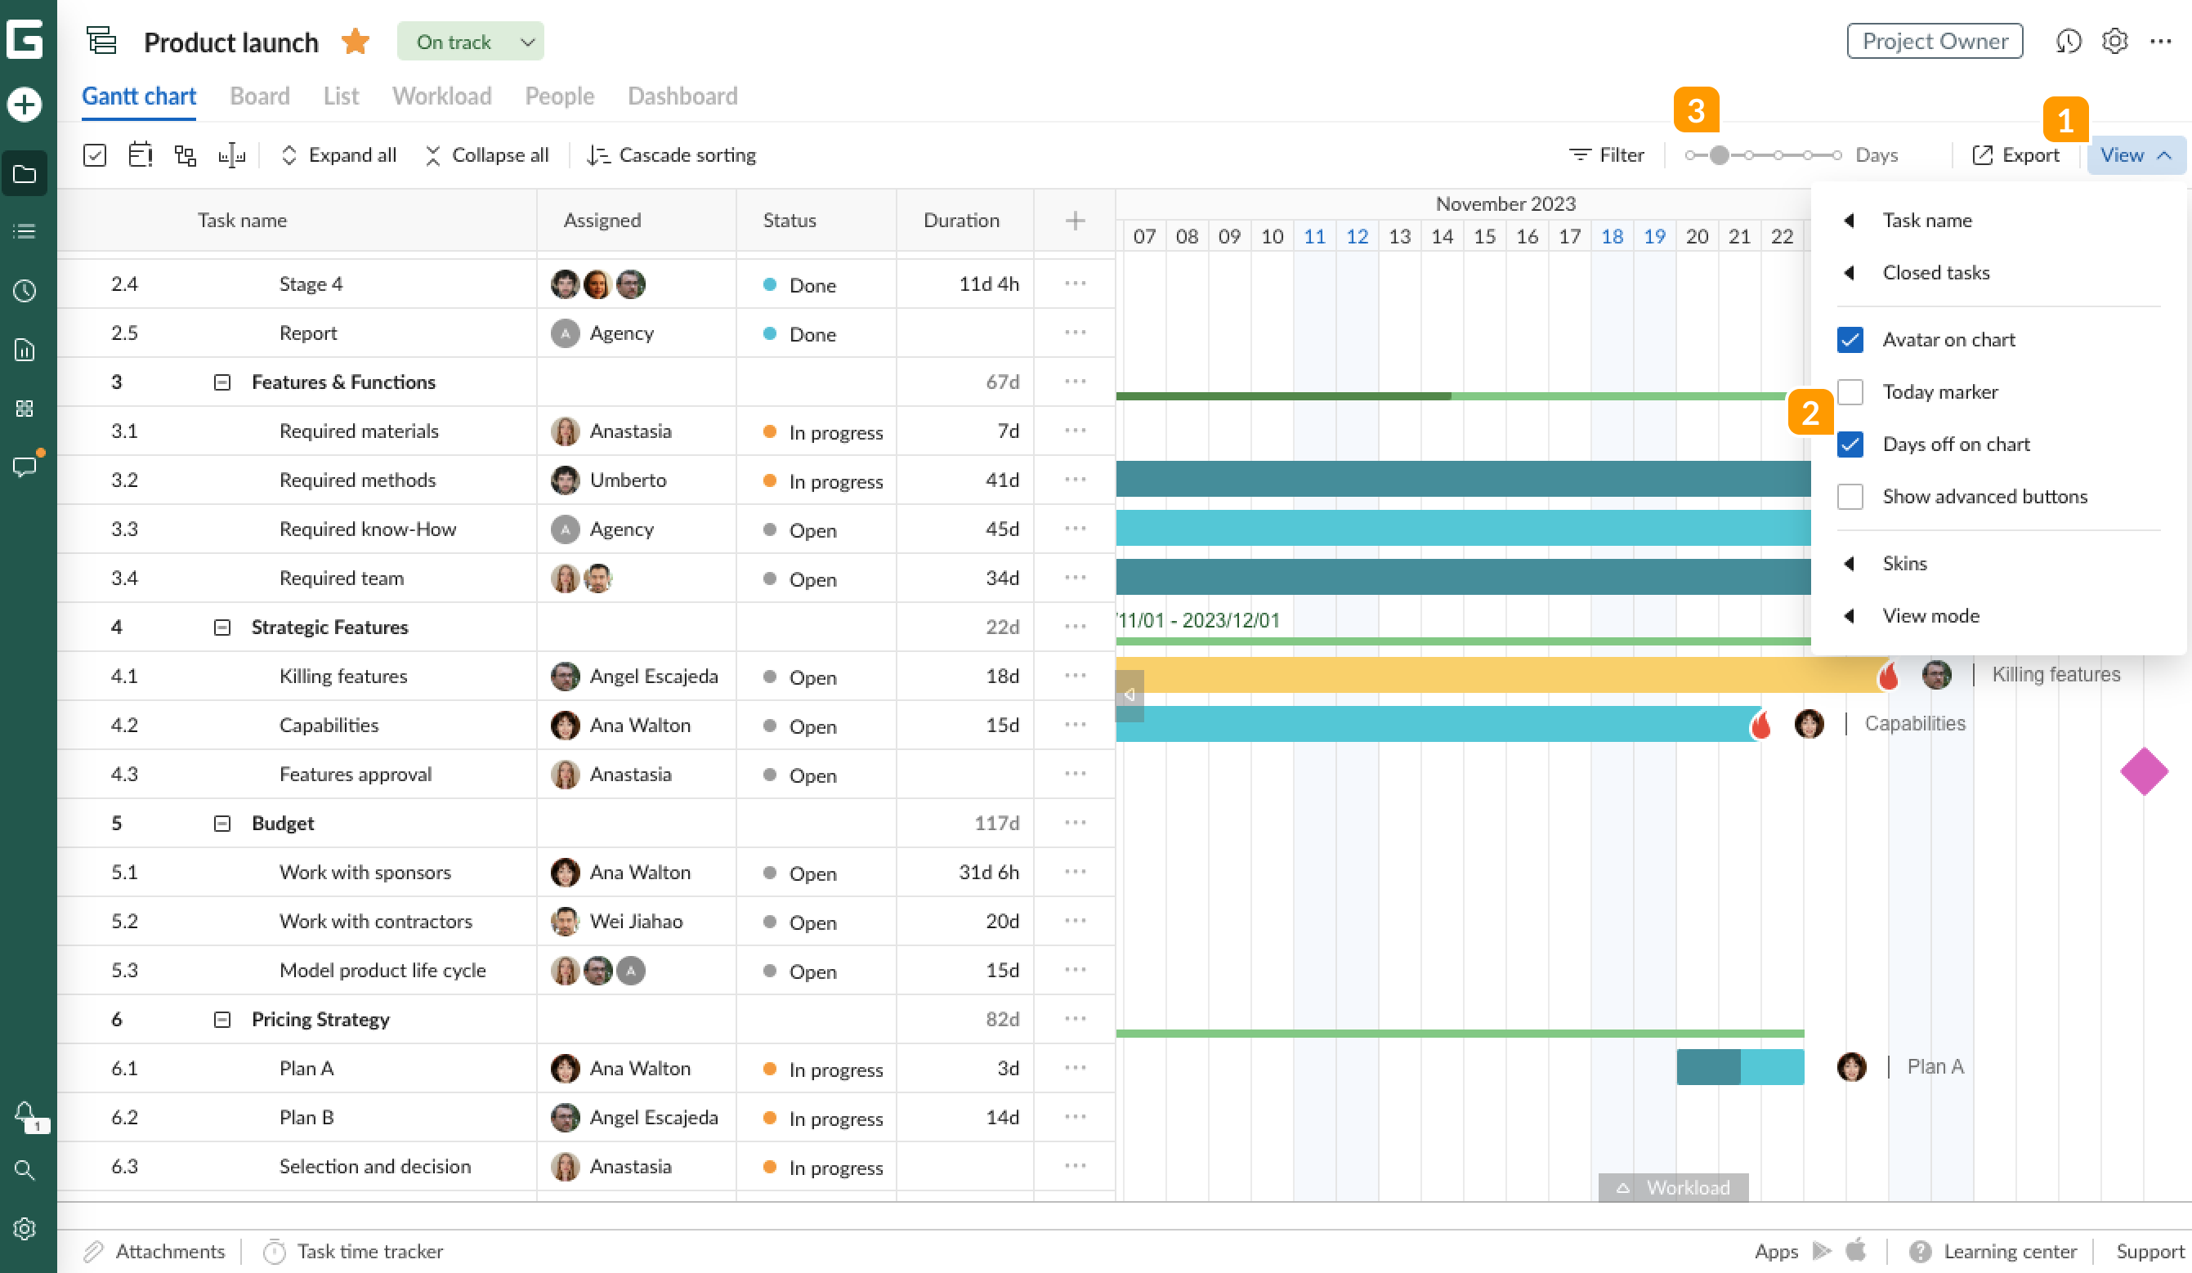Switch to the Workload tab
Viewport: 2192px width, 1273px height.
441,96
